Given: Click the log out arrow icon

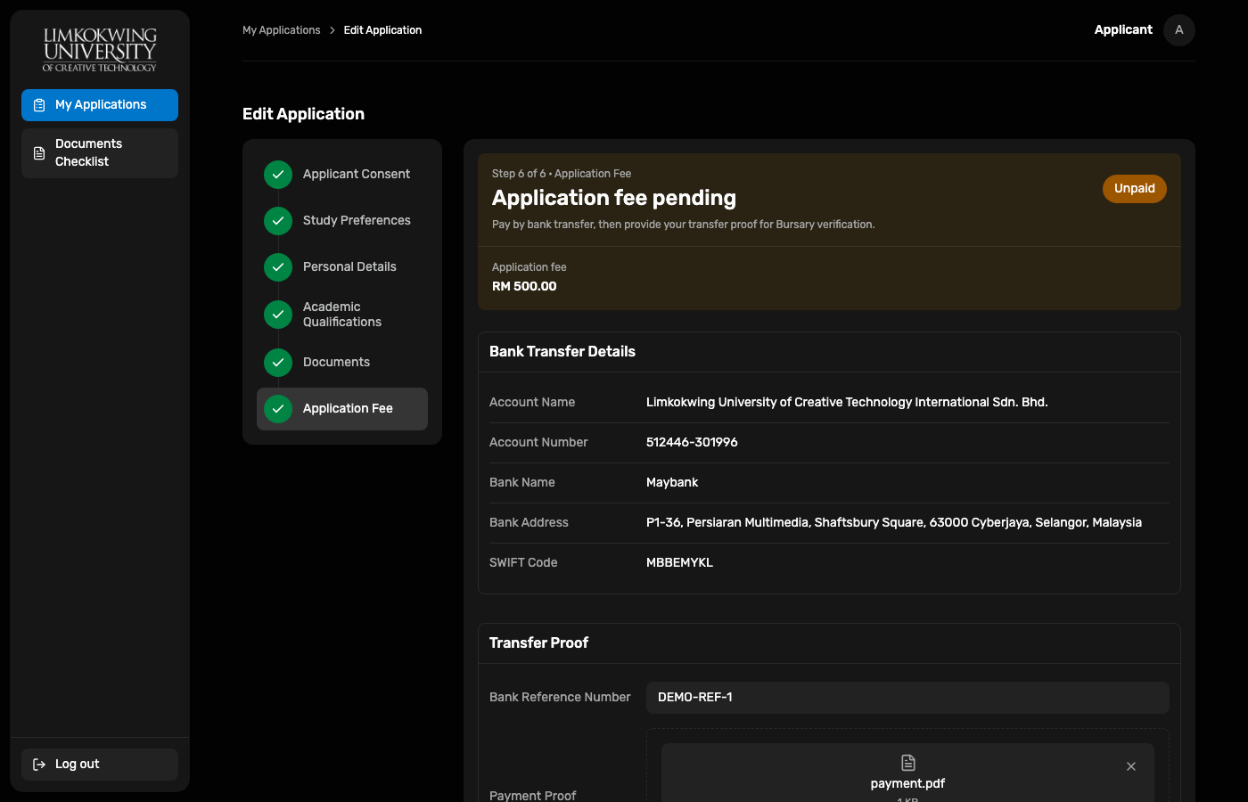Looking at the screenshot, I should tap(39, 765).
